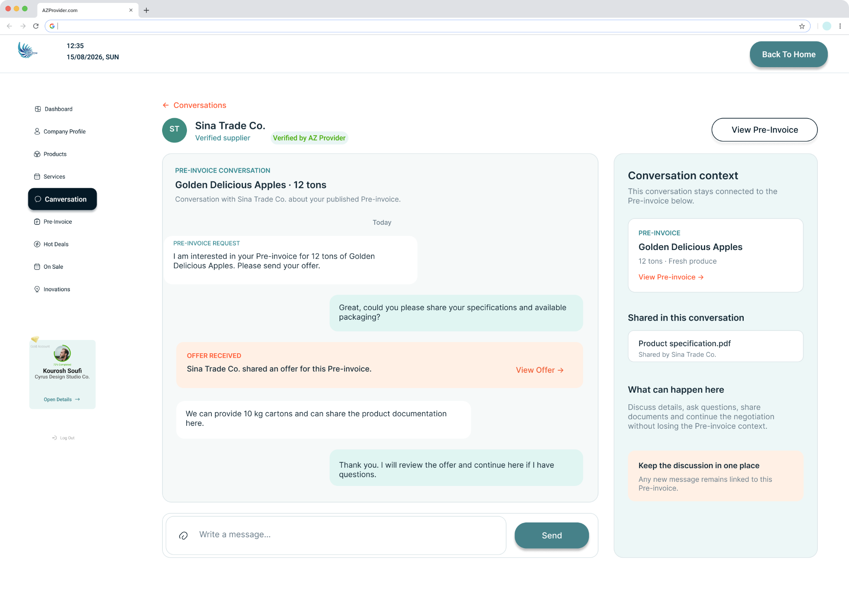The height and width of the screenshot is (595, 849).
Task: Click the Log Out link
Action: coord(63,438)
